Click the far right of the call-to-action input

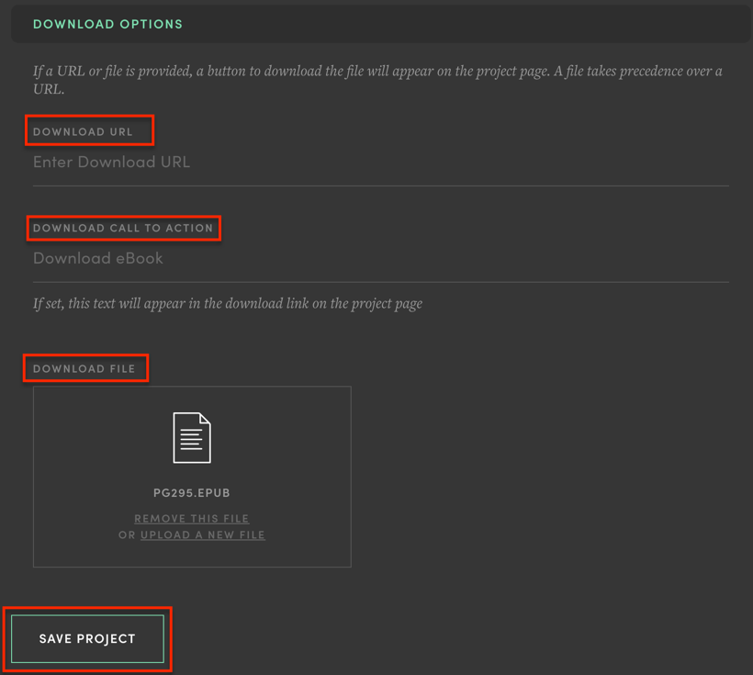707,259
